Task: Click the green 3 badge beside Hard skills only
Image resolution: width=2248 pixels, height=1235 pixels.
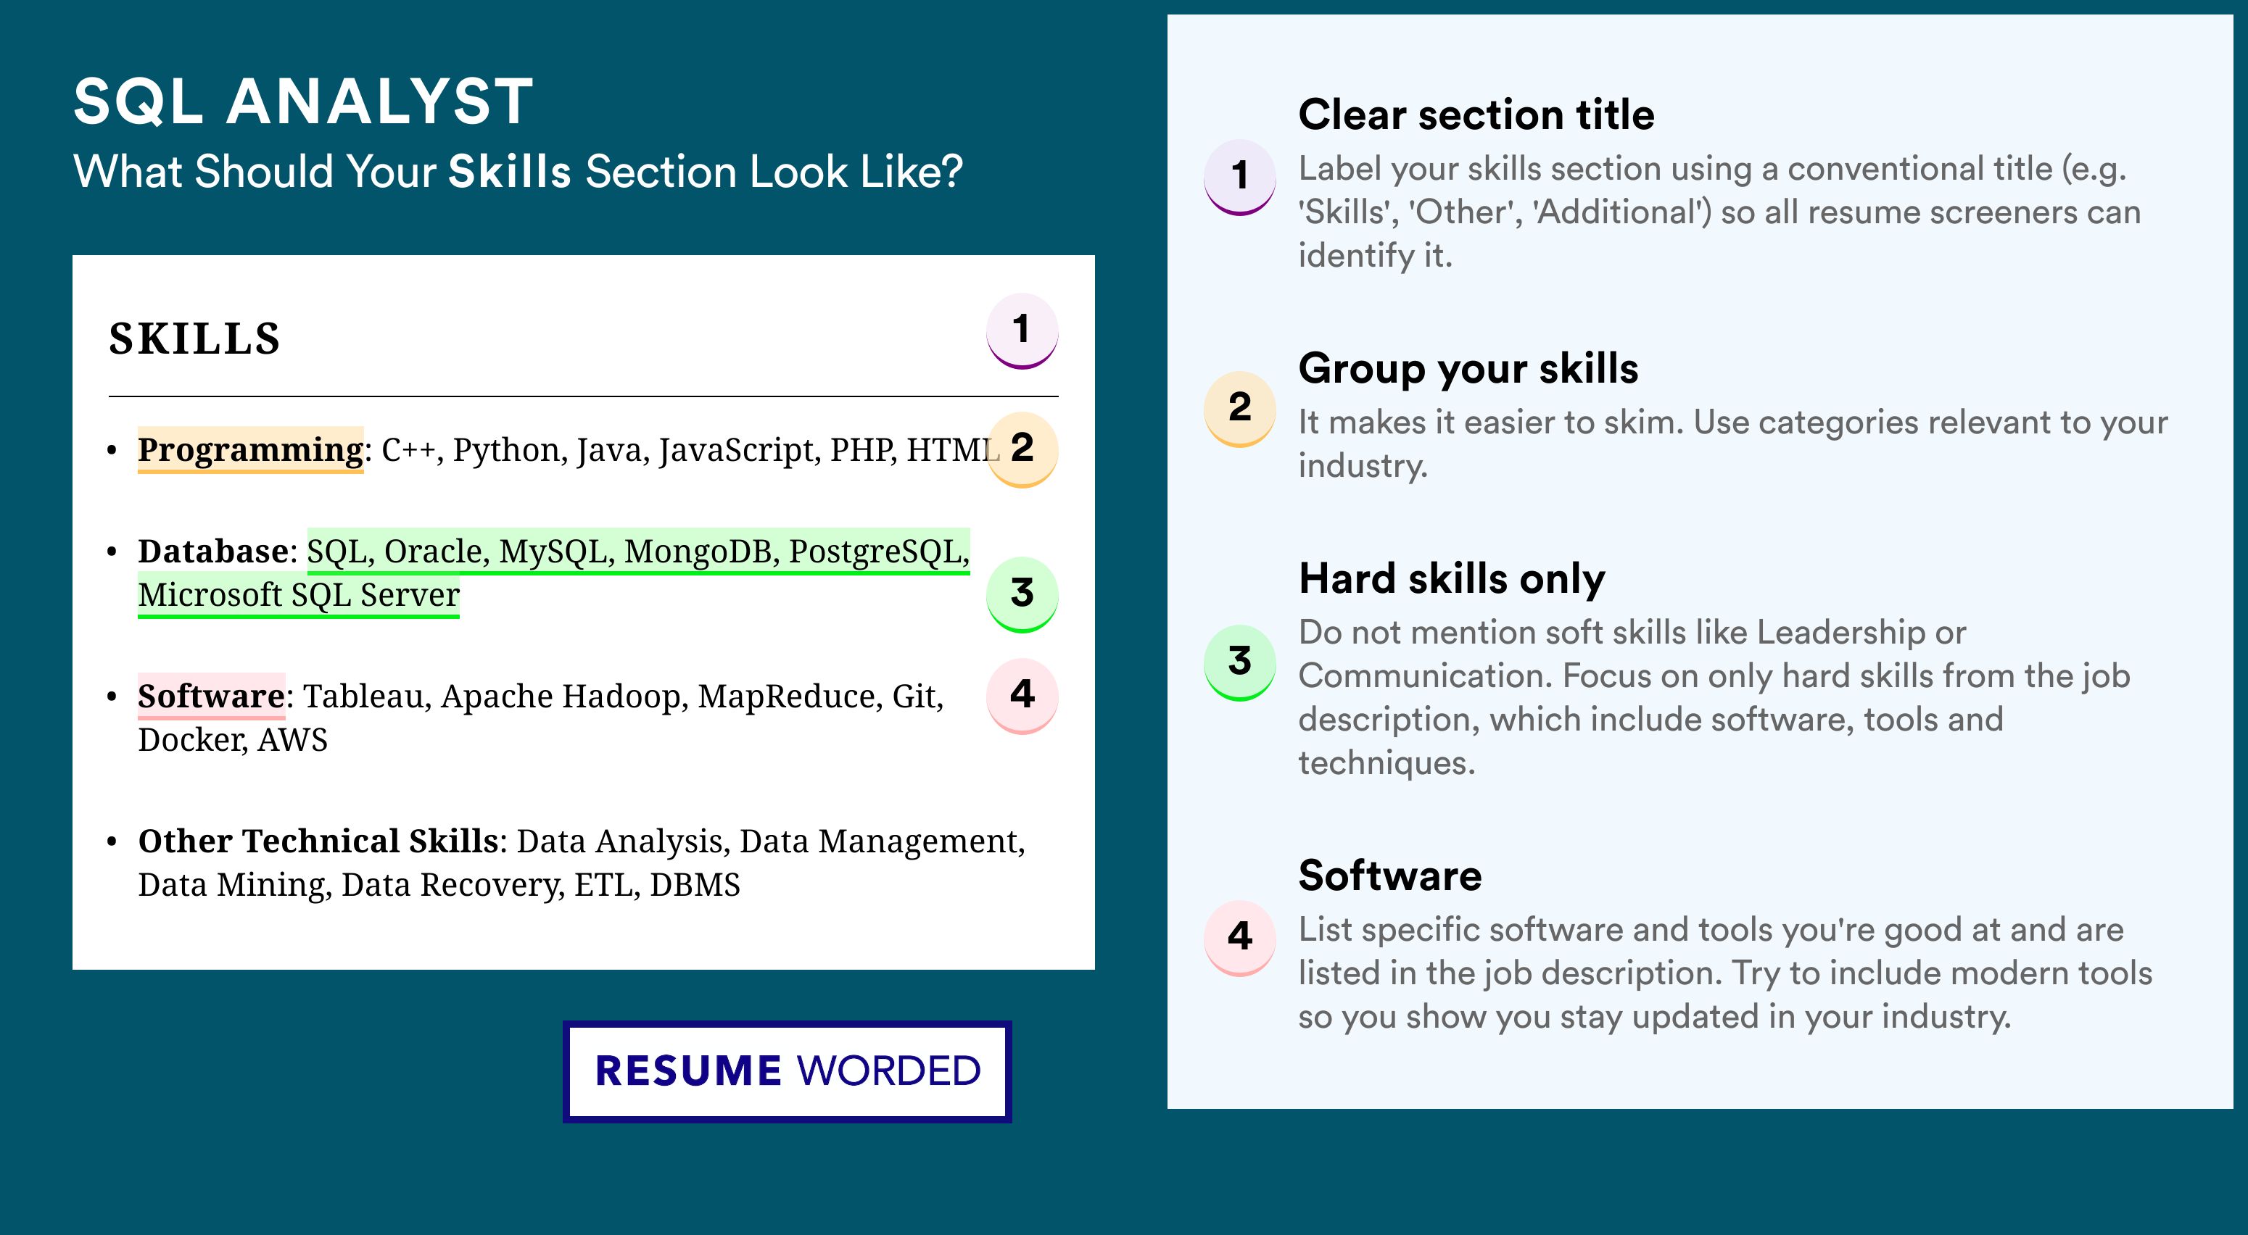Action: click(1240, 663)
